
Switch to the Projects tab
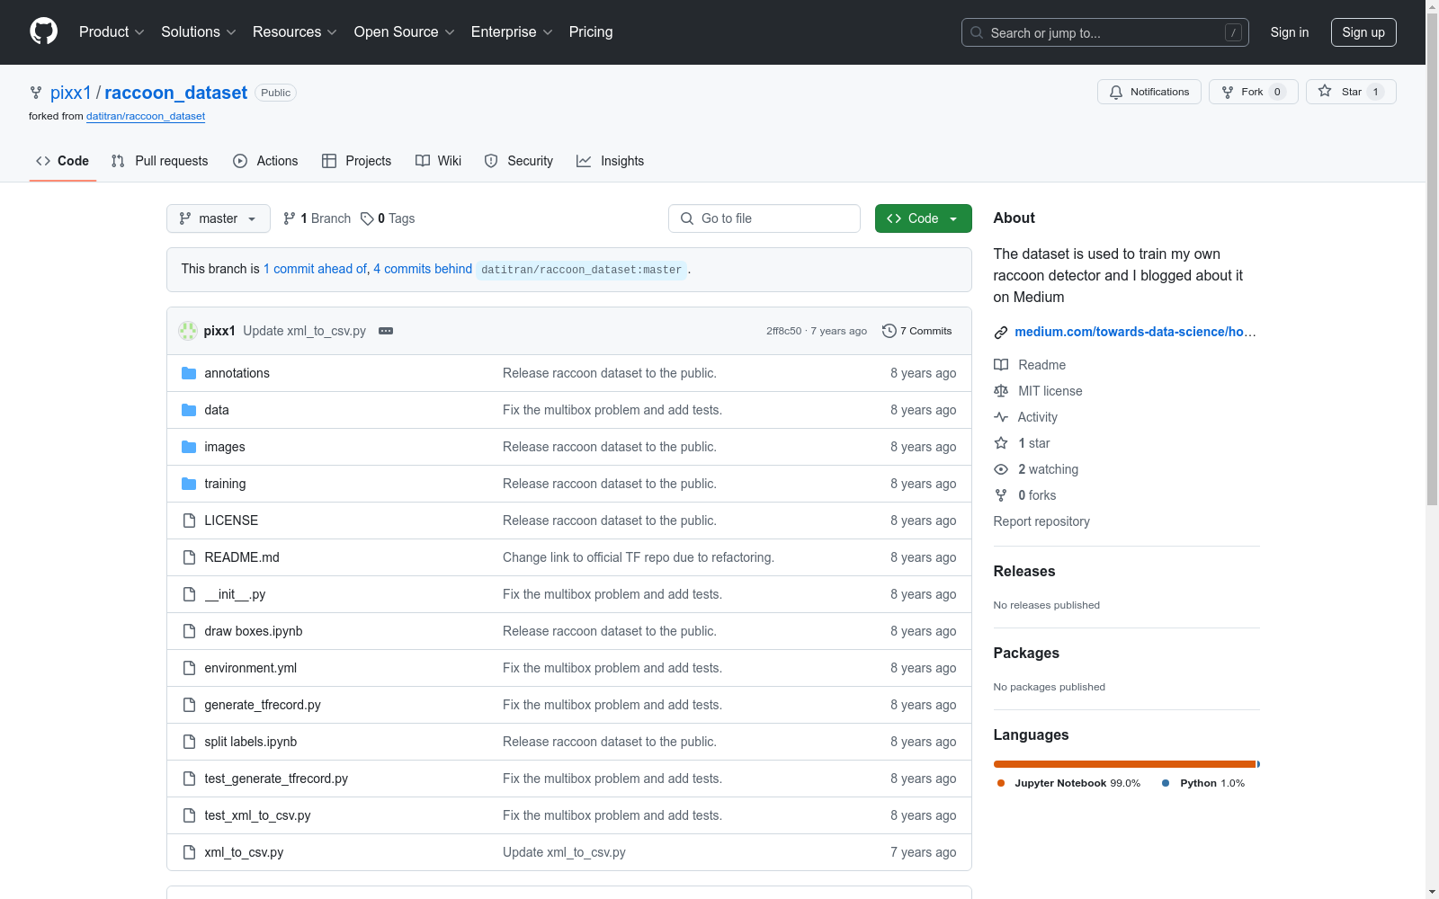(356, 161)
